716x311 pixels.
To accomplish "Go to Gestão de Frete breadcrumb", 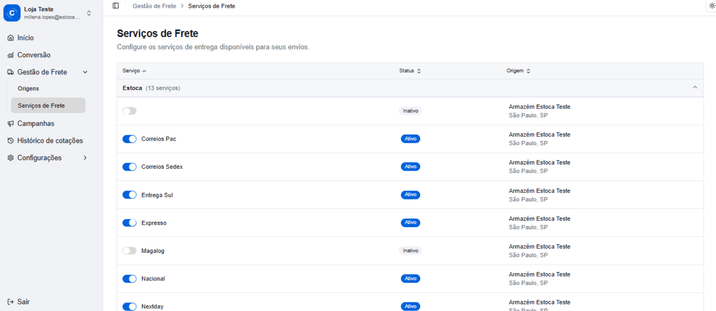I will click(154, 6).
